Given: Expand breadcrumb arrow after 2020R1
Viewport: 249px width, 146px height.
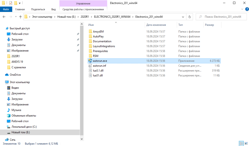Looking at the screenshot, I should coord(91,17).
